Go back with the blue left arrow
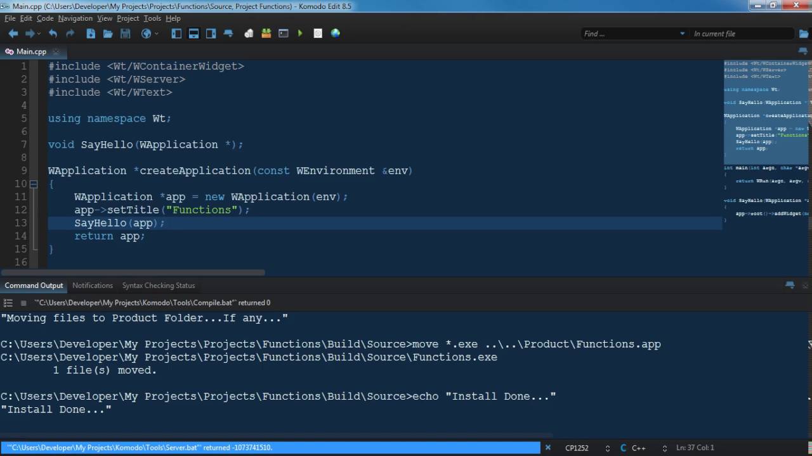 tap(13, 34)
